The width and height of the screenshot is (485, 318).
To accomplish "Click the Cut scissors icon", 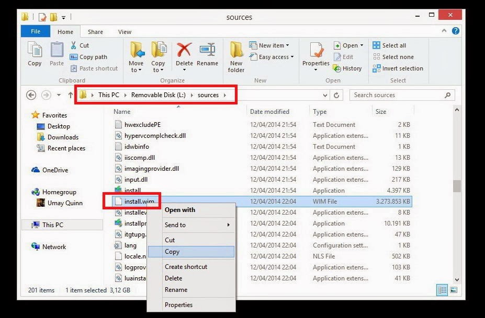I will [x=74, y=45].
